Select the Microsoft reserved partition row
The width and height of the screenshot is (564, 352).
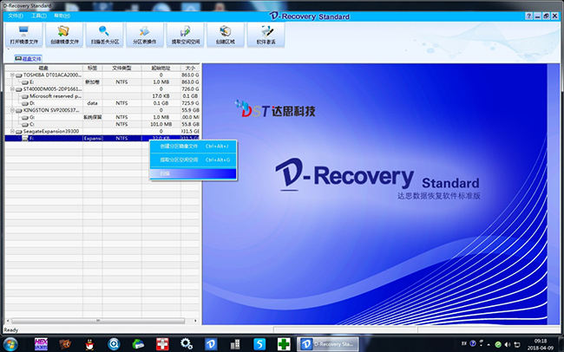tap(102, 96)
